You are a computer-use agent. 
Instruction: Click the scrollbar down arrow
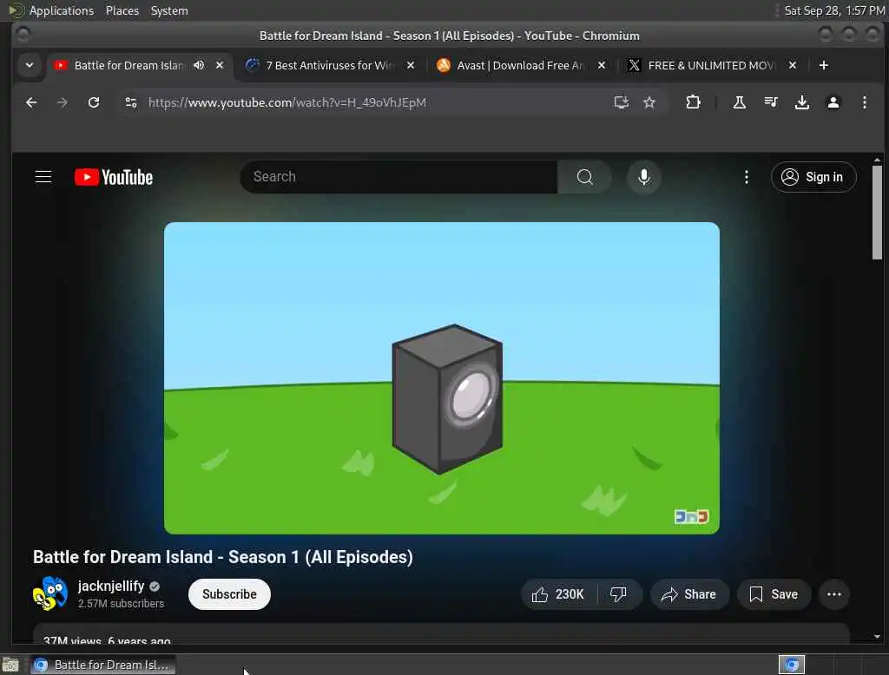(877, 637)
